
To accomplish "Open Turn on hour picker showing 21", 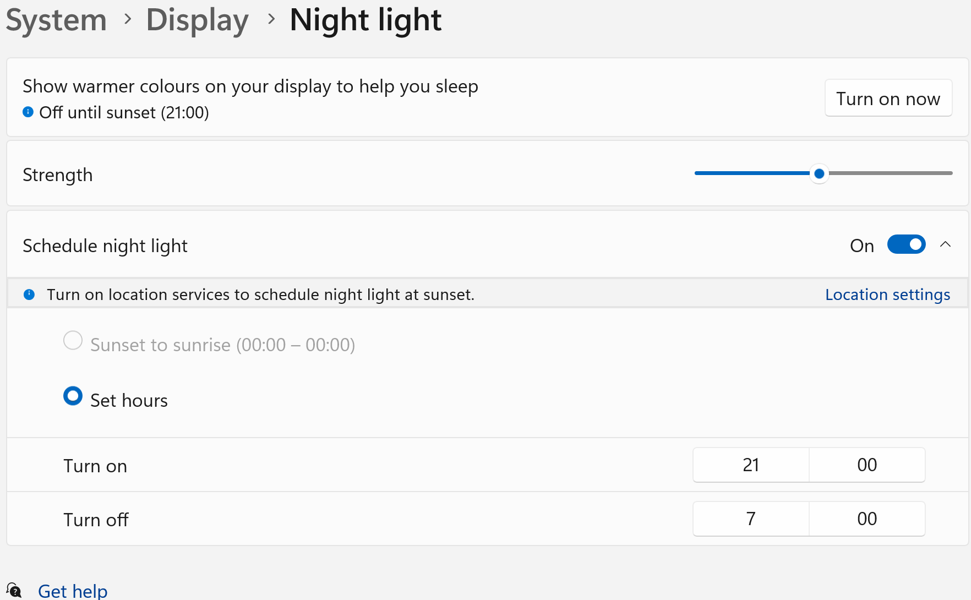I will click(751, 465).
